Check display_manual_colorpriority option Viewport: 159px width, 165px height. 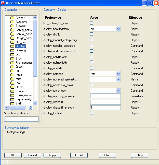[x=91, y=40]
